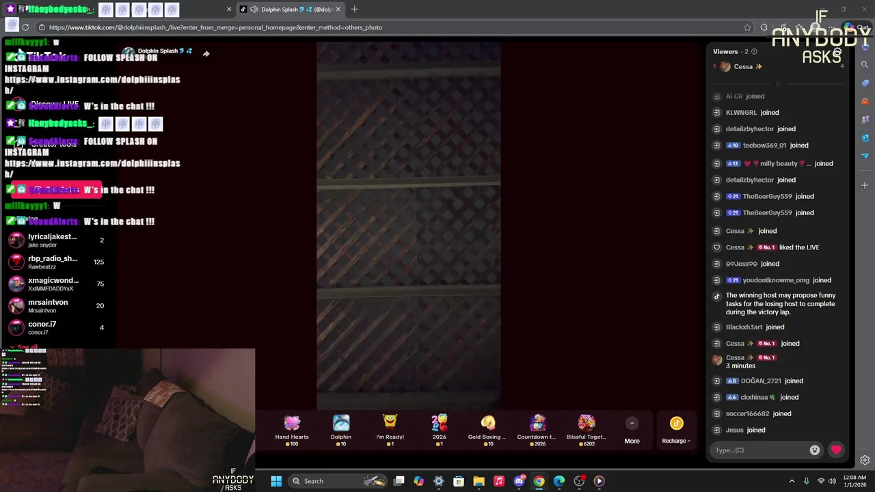This screenshot has width=875, height=492.
Task: Open volume control in tray
Action: tap(832, 481)
